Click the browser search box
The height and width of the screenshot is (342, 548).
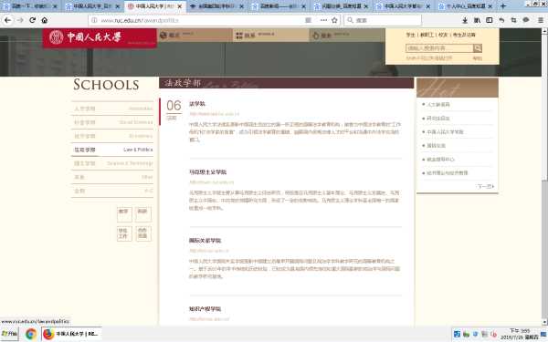[383, 20]
